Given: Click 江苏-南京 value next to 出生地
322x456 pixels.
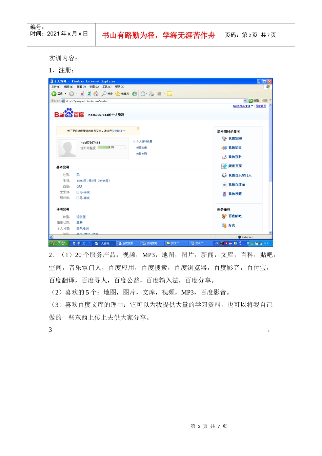Looking at the screenshot, I should pos(83,192).
